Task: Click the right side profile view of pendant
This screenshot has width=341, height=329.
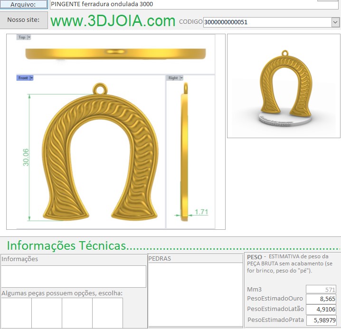Action: coord(184,152)
